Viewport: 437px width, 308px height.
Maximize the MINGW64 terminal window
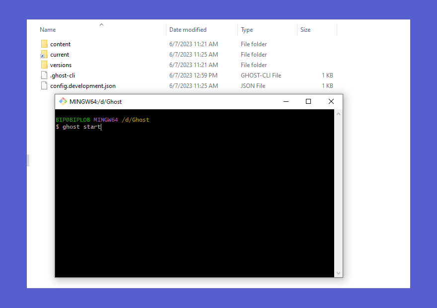pos(308,101)
